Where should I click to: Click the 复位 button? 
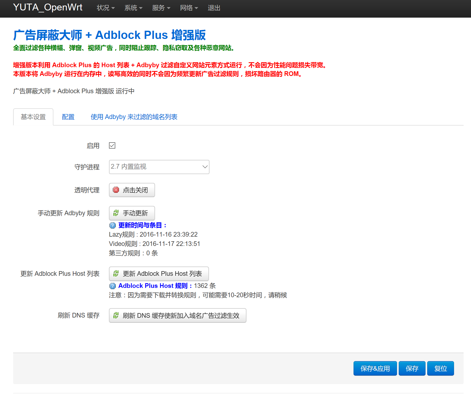tap(440, 368)
